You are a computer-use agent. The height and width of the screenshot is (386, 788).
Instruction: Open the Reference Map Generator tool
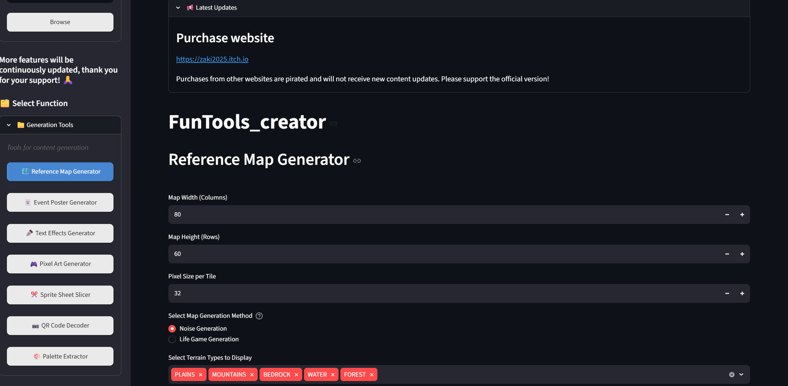[60, 172]
